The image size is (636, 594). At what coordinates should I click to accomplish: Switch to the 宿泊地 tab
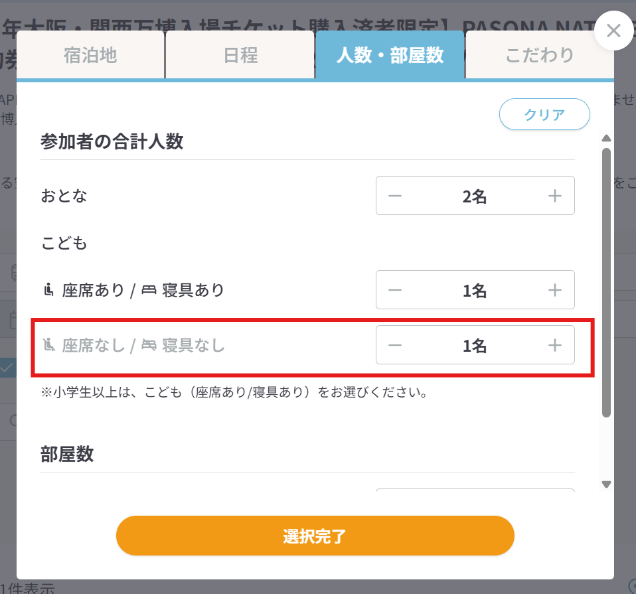[x=90, y=55]
